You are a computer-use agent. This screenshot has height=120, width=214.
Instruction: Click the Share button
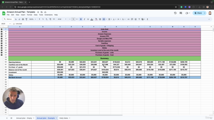point(198,13)
